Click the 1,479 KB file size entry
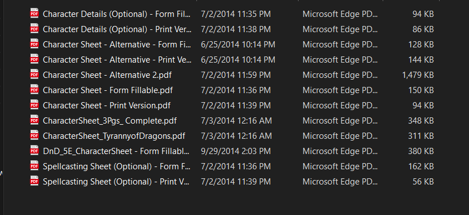469x215 pixels. pyautogui.click(x=418, y=75)
